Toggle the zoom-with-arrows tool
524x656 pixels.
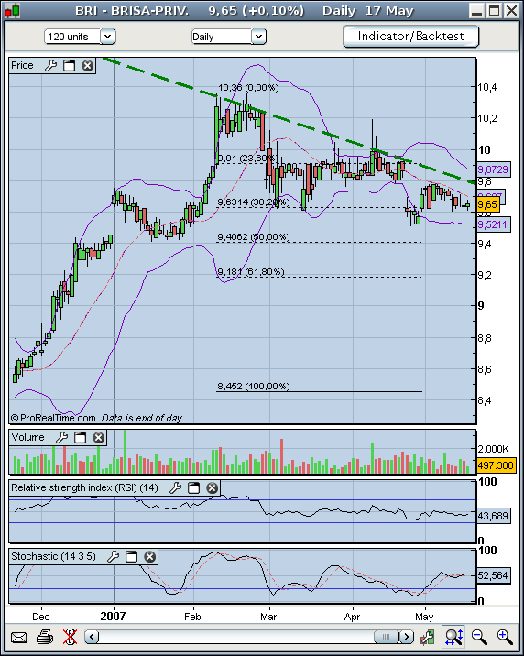pyautogui.click(x=453, y=637)
